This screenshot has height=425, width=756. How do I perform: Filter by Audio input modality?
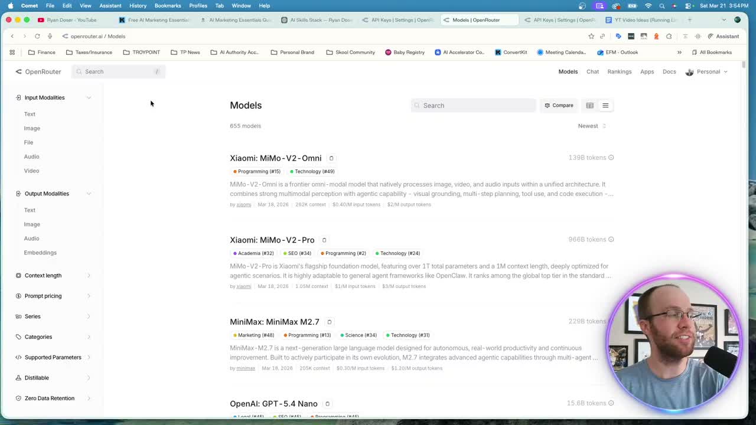click(31, 156)
